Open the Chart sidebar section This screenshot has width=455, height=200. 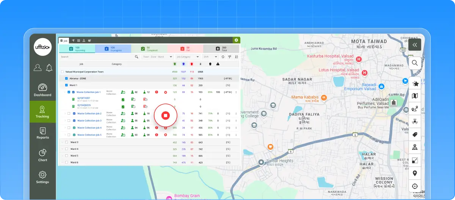[x=42, y=155]
